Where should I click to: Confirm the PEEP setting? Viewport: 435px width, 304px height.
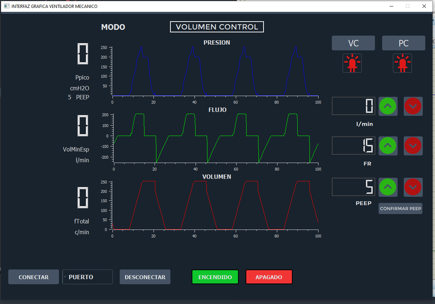400,208
